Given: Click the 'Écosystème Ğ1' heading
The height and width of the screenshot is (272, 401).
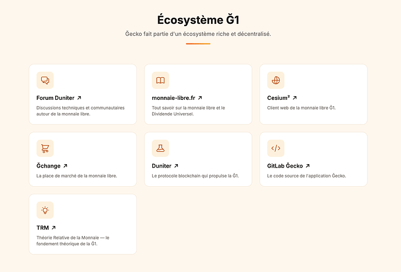Looking at the screenshot, I should pyautogui.click(x=198, y=20).
